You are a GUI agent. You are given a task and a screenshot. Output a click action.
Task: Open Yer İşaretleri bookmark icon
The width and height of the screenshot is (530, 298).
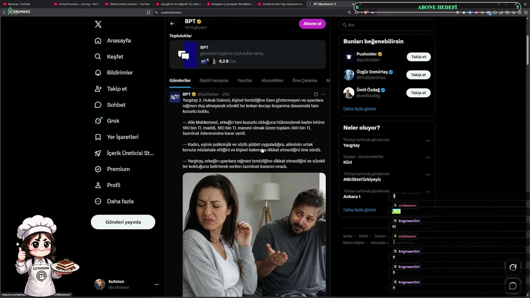(x=98, y=137)
